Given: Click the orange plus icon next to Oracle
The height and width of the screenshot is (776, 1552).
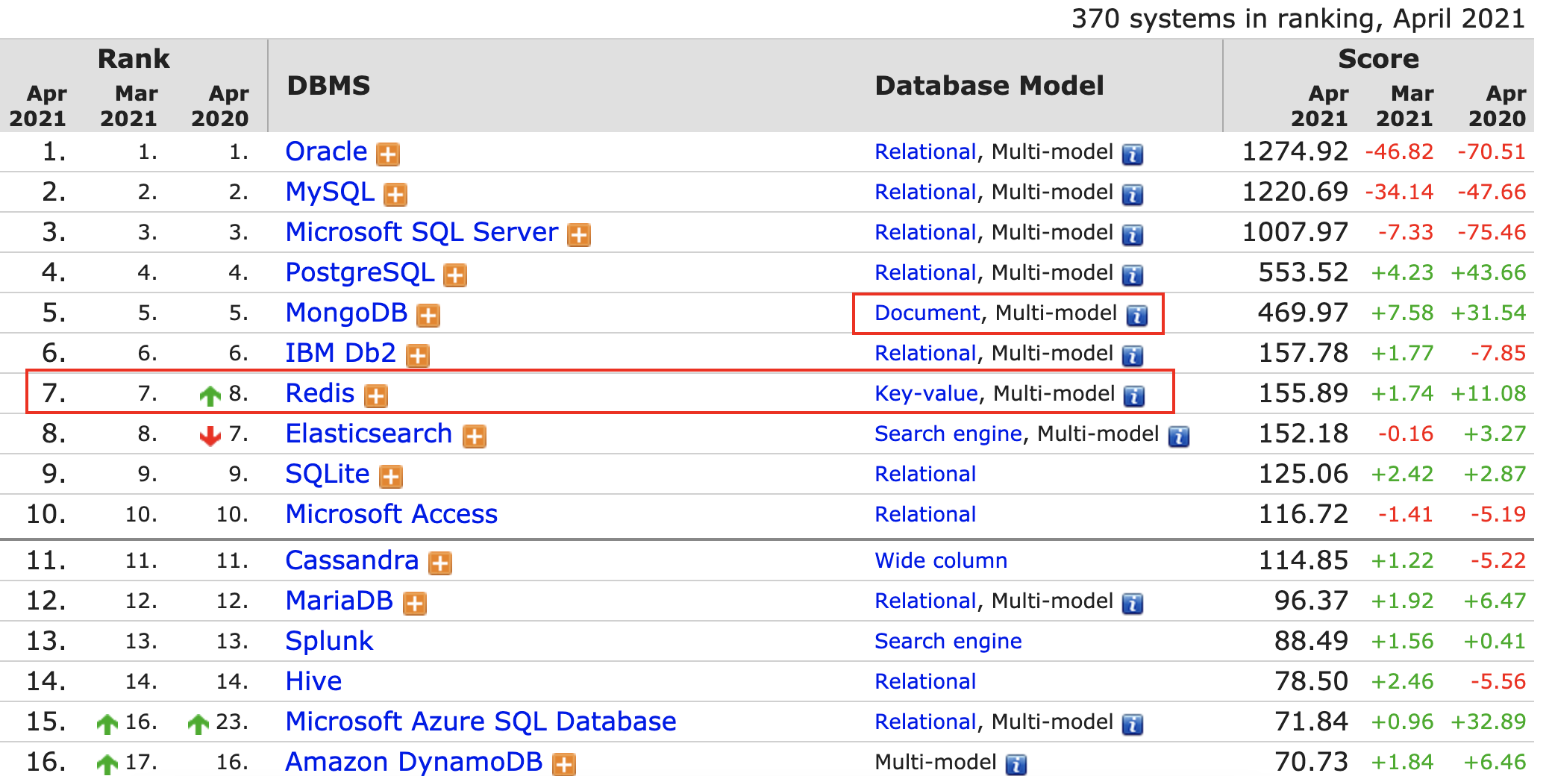Looking at the screenshot, I should [388, 154].
